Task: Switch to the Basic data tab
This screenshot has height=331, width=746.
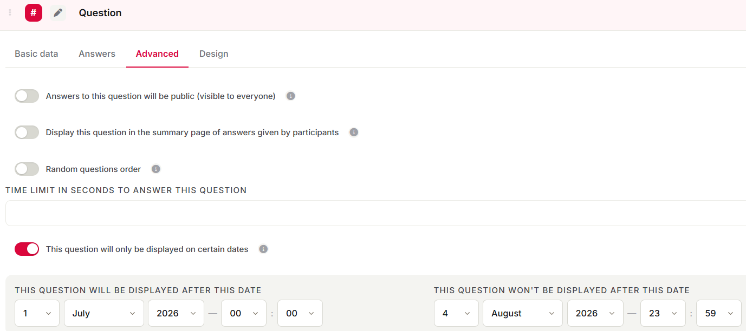Action: (36, 54)
